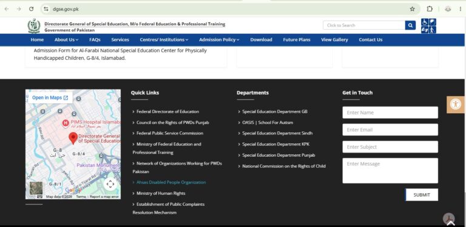Open Council on the Rights of PWDs Punjab
The image size is (466, 227).
[173, 122]
